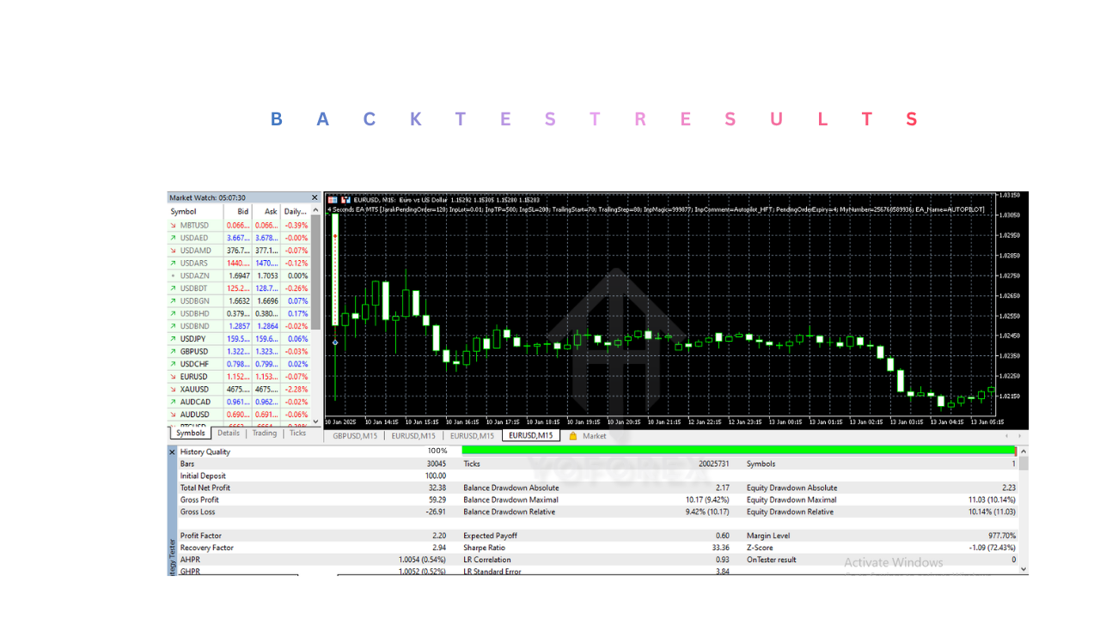
Task: Open the Trading tab in Market Watch
Action: (x=263, y=433)
